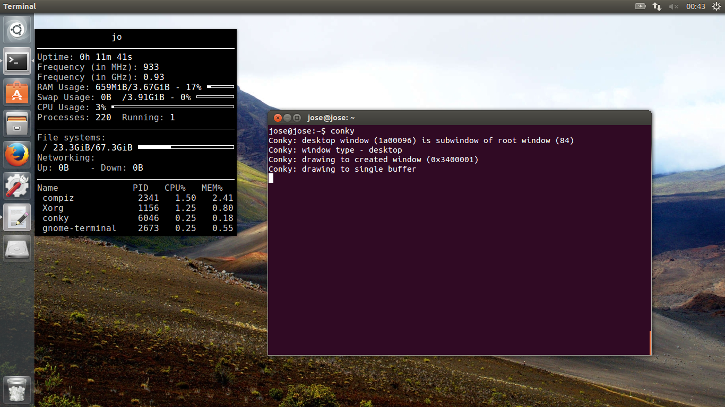Image resolution: width=725 pixels, height=407 pixels.
Task: Click the "Conky: desktop window (1a00096)" output line
Action: [421, 140]
